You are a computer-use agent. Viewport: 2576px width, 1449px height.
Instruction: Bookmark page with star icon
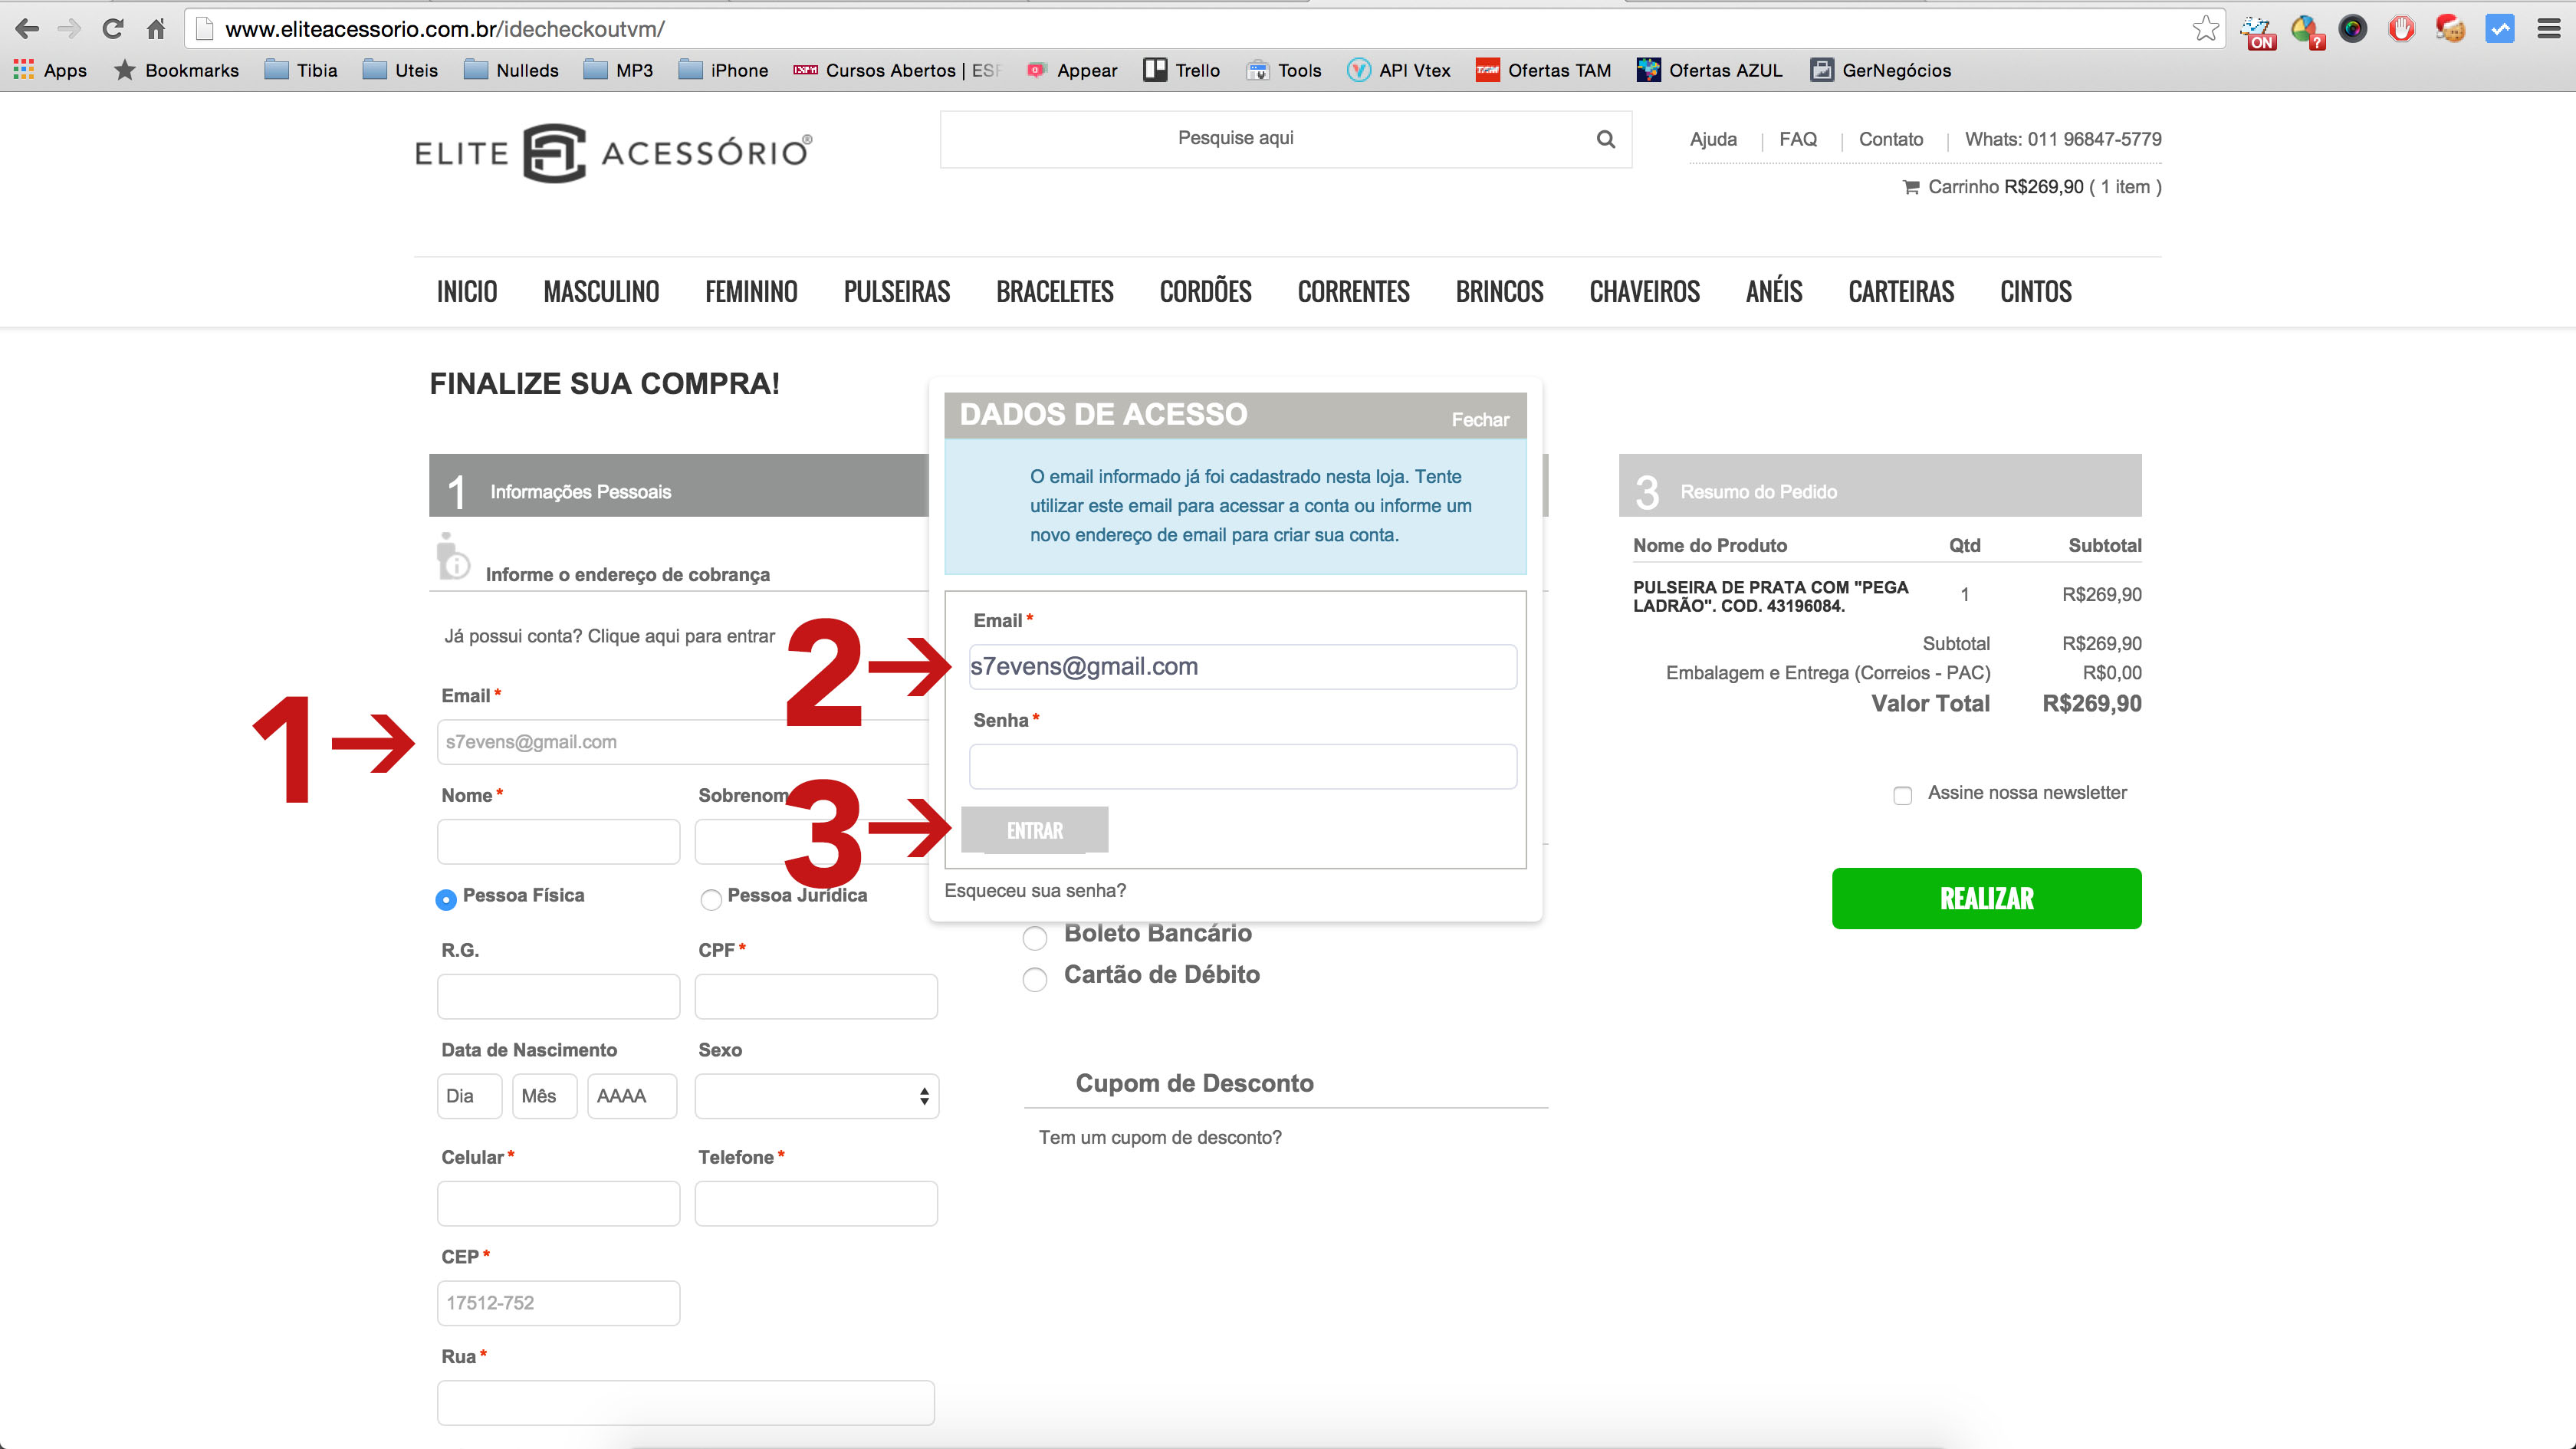[2204, 29]
